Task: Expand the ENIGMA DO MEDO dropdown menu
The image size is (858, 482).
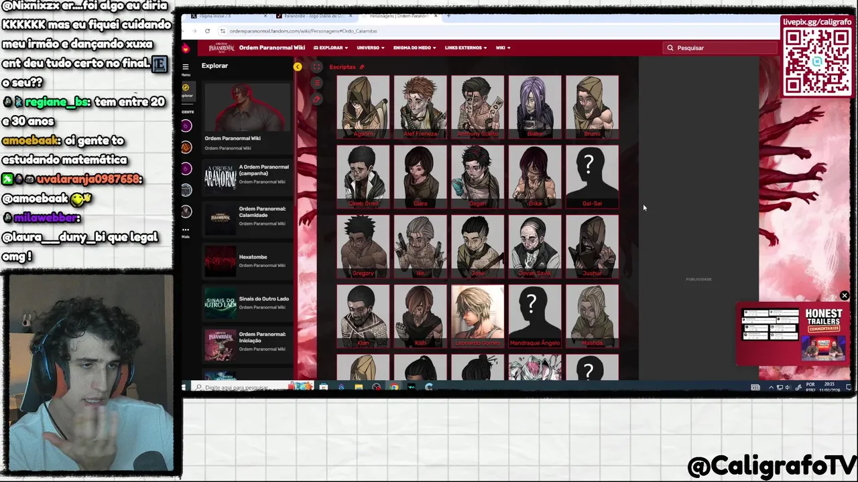Action: tap(415, 48)
